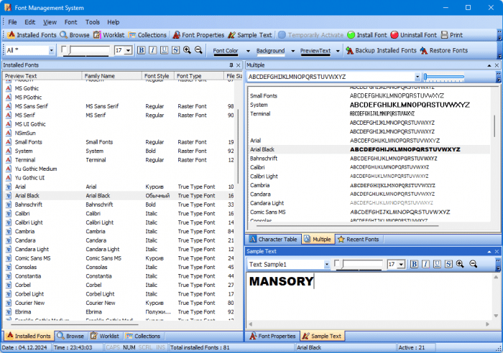Zoom in using Sample Text panel magnifier

pyautogui.click(x=460, y=264)
